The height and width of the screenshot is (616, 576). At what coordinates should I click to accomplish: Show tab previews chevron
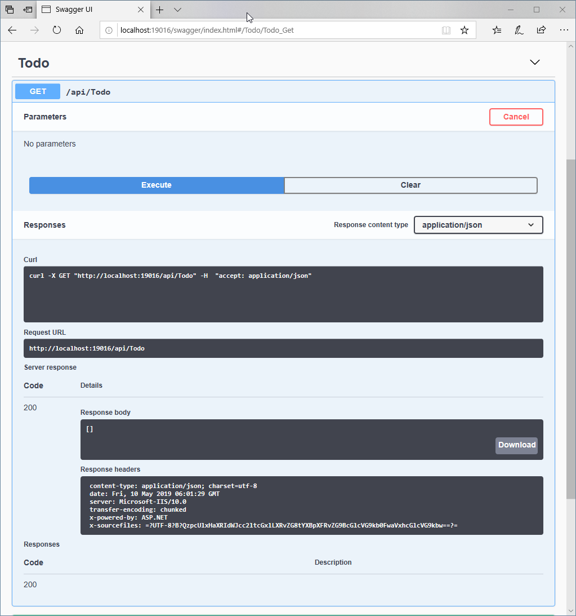coord(177,10)
